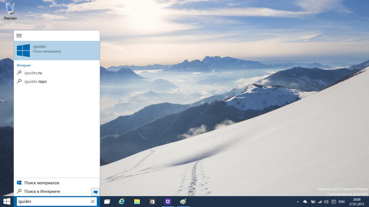Clear the search box with X
Image resolution: width=369 pixels, height=207 pixels.
click(x=93, y=202)
